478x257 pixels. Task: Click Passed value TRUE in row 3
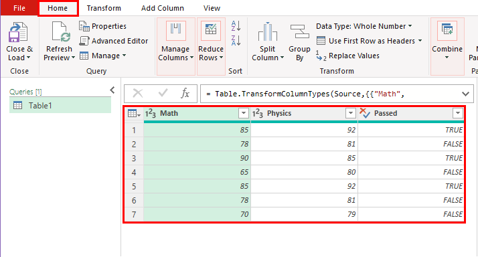tap(411, 158)
